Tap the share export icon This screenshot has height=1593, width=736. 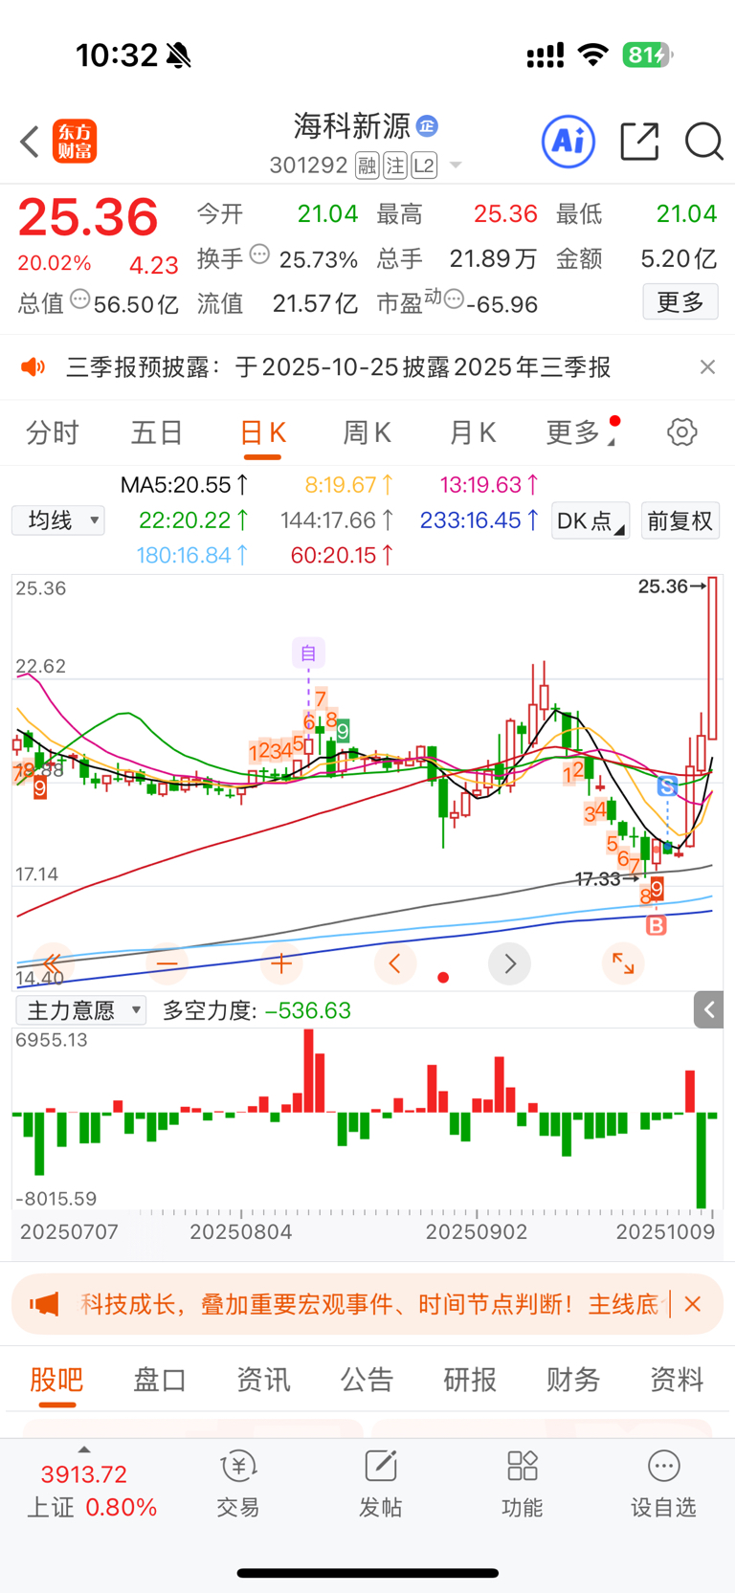(x=639, y=142)
